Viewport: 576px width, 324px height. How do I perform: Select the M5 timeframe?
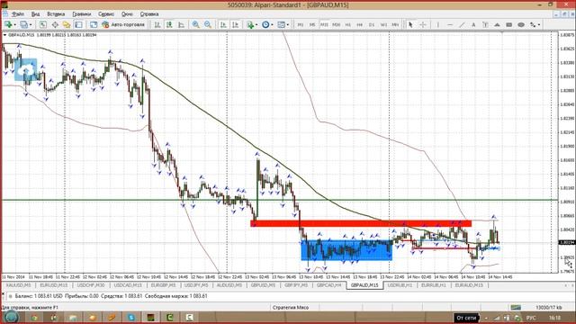[x=312, y=24]
